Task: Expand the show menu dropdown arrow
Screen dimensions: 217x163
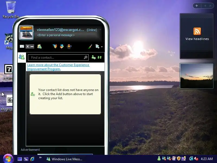Action: click(102, 47)
